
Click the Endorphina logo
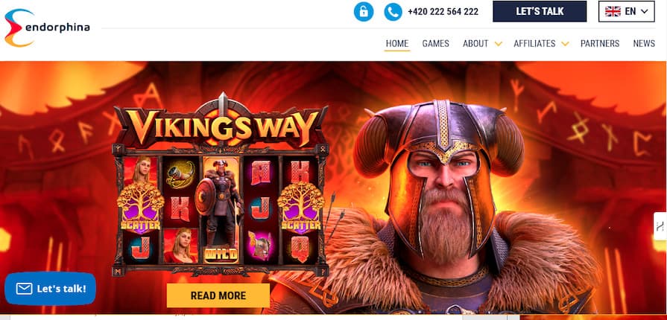click(x=47, y=28)
